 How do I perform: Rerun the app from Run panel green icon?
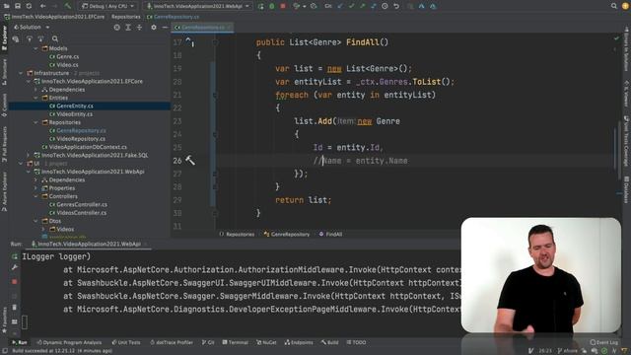pyautogui.click(x=15, y=256)
